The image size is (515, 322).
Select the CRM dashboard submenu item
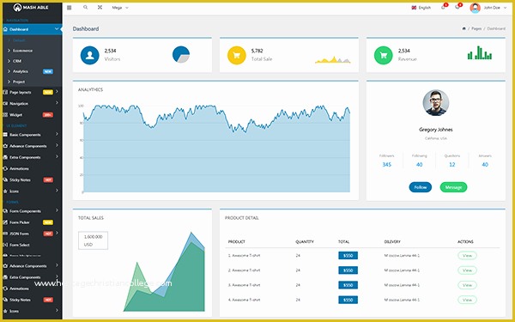[x=17, y=61]
